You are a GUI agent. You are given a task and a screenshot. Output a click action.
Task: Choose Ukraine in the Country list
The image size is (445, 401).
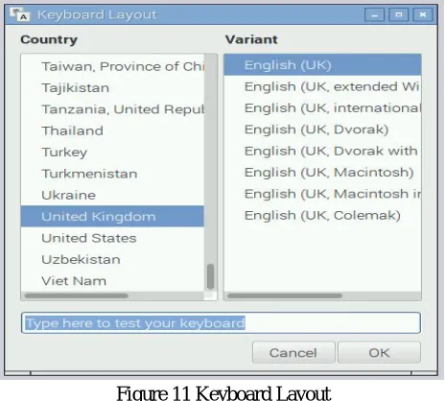(112, 195)
